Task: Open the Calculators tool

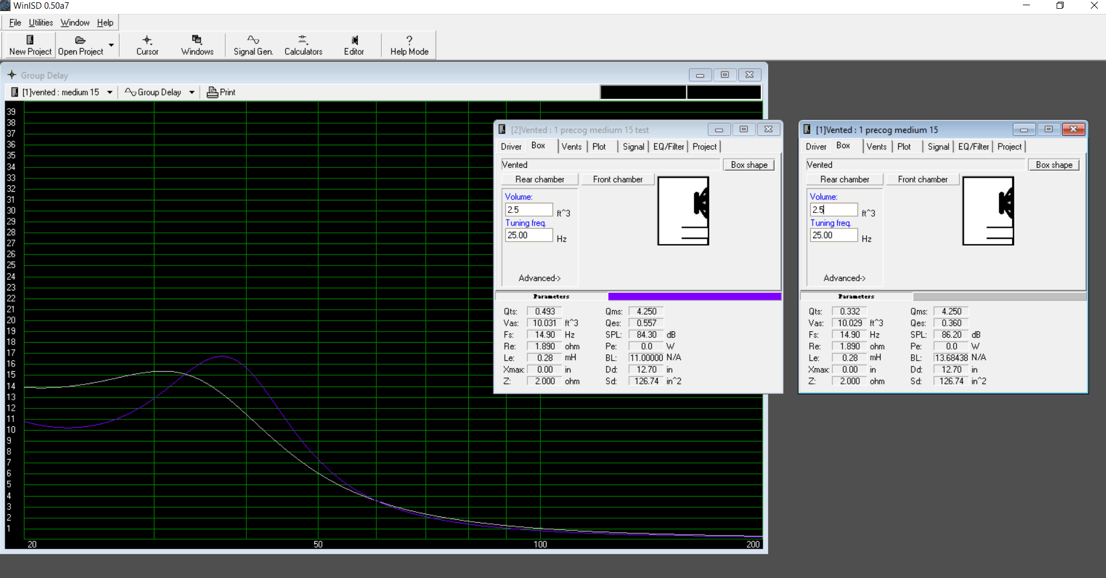Action: pyautogui.click(x=303, y=45)
